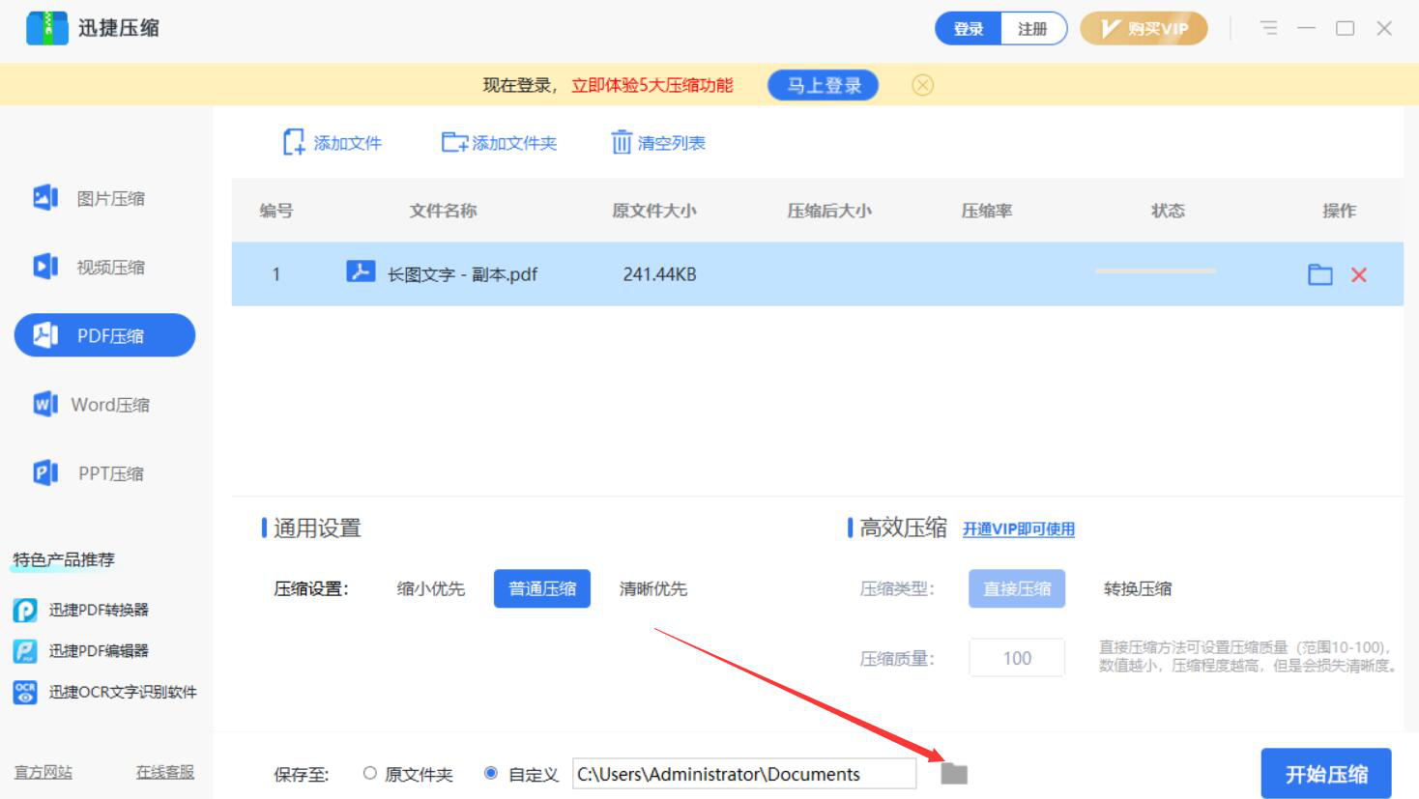1419x799 pixels.
Task: Browse save location via gray folder icon
Action: click(954, 774)
